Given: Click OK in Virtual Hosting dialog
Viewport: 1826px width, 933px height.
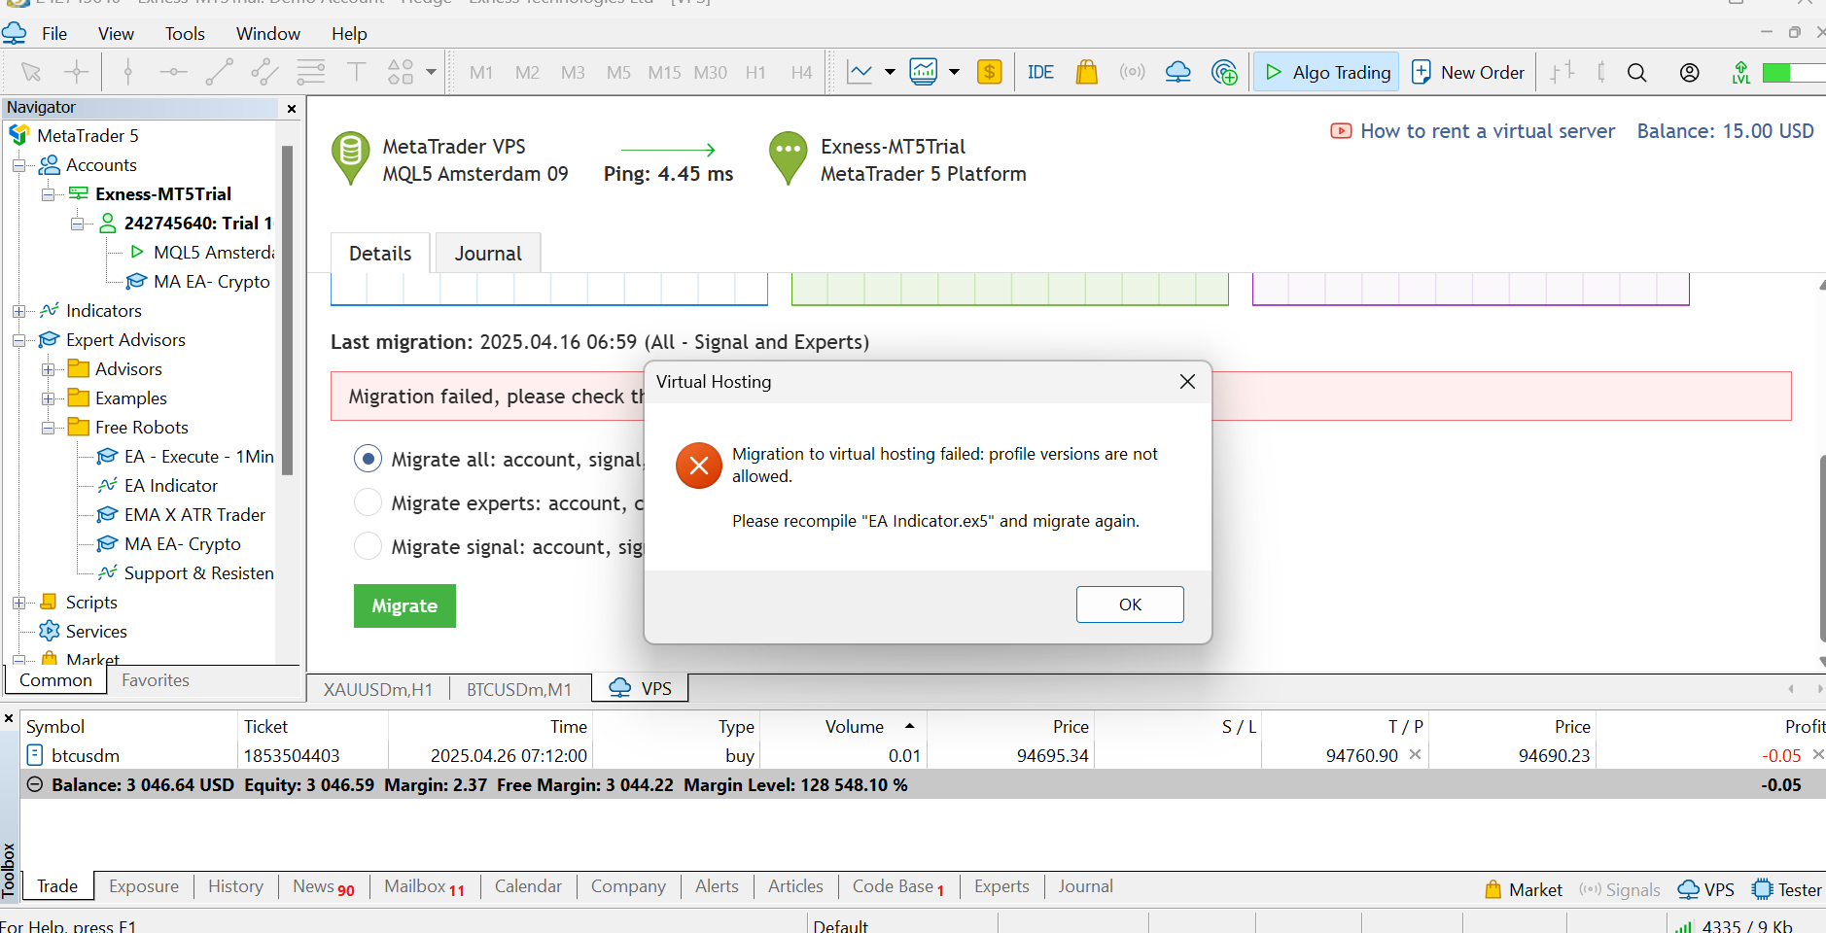Looking at the screenshot, I should [1130, 605].
